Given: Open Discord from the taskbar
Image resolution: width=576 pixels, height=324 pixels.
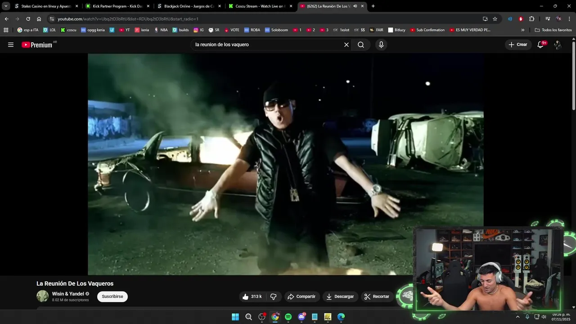Looking at the screenshot, I should 301,317.
